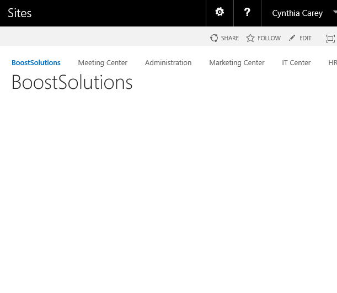Image resolution: width=337 pixels, height=293 pixels.
Task: Select the BoostSolutions navigation tab
Action: [36, 63]
